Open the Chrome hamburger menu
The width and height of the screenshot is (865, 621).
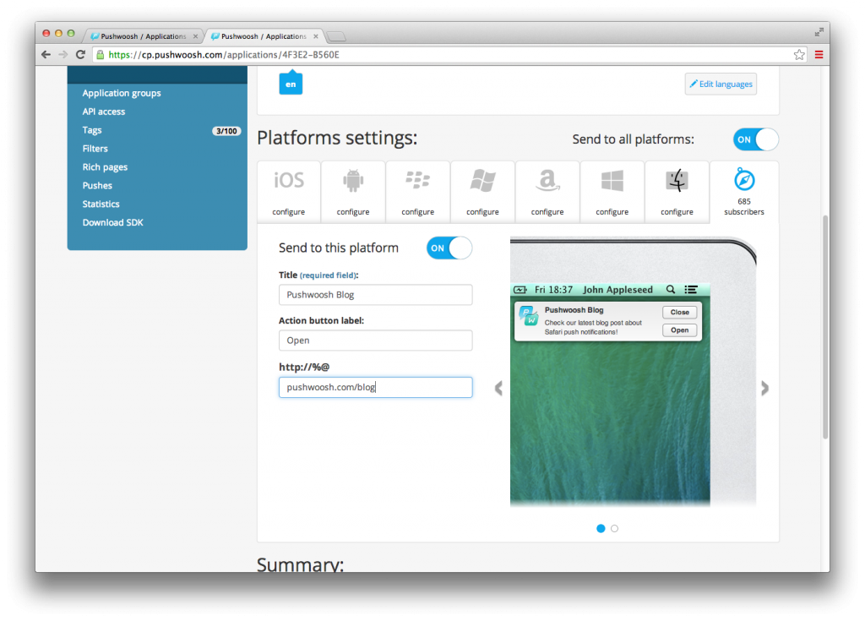pos(819,55)
